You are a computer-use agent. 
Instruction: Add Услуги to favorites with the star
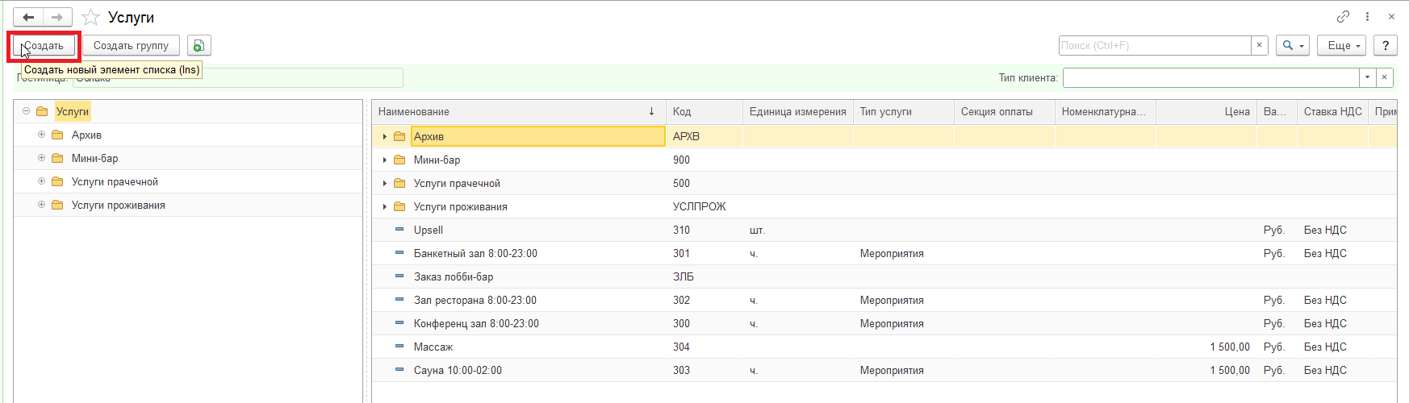click(91, 17)
